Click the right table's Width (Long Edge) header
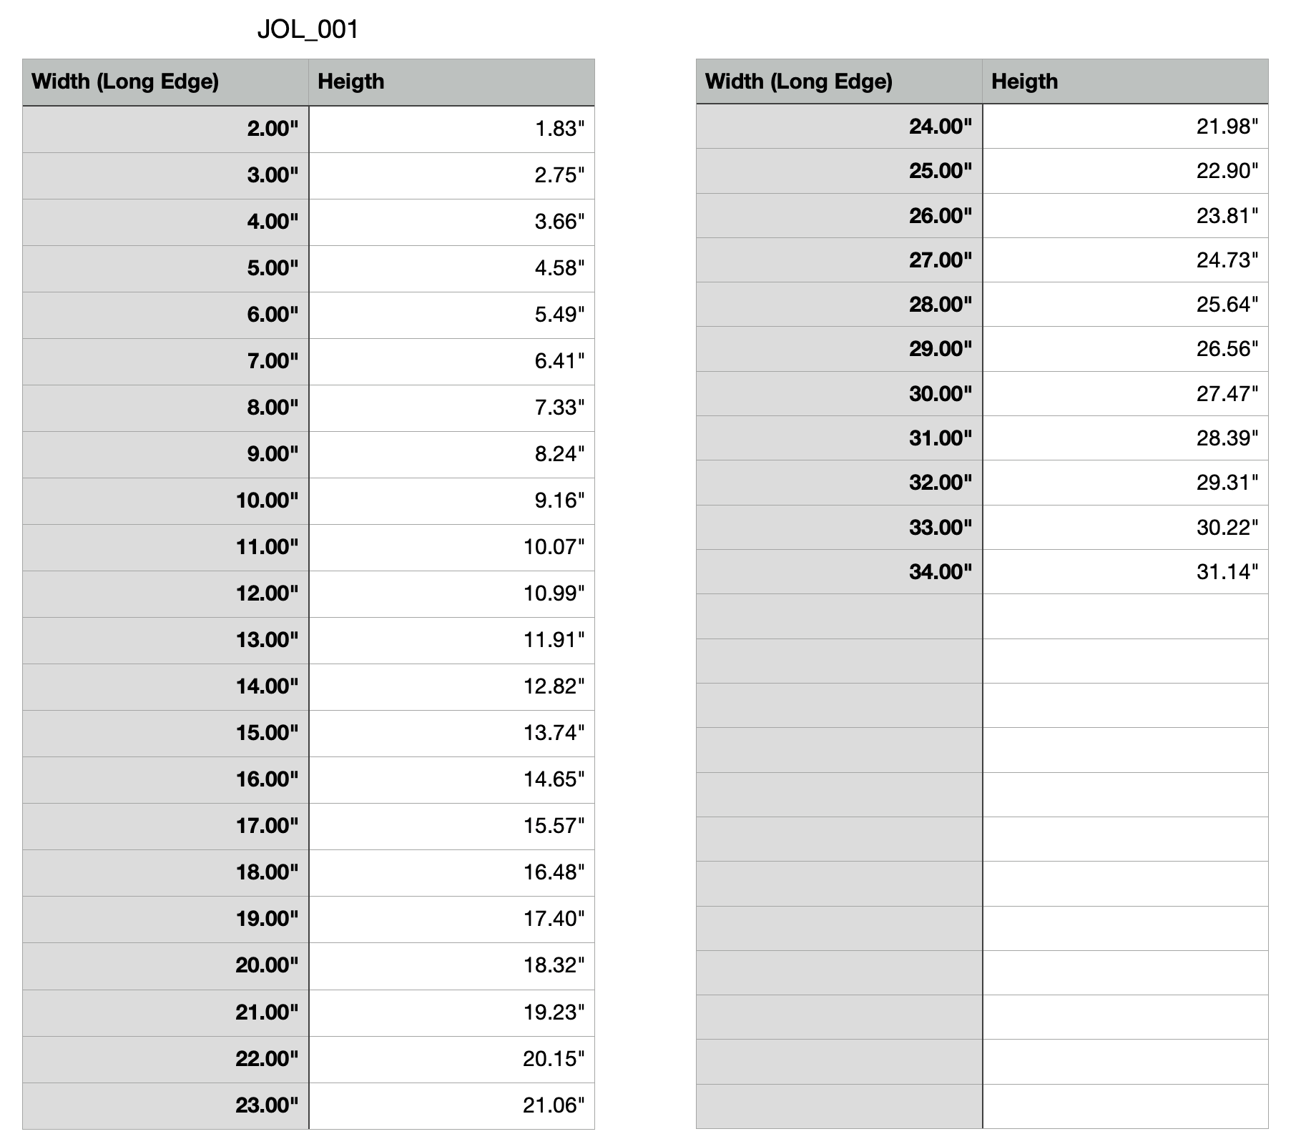1296x1144 pixels. pos(799,82)
